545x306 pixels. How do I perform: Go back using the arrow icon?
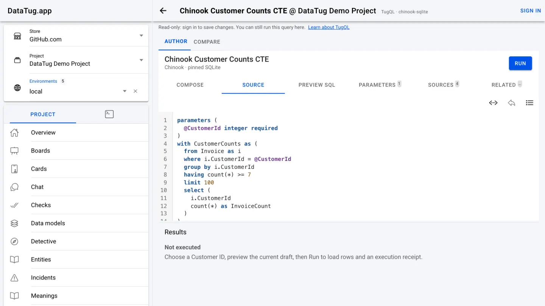(x=163, y=11)
